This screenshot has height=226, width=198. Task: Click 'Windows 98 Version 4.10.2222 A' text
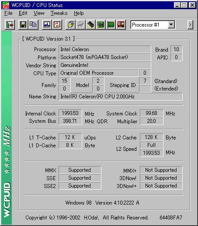tap(102, 203)
